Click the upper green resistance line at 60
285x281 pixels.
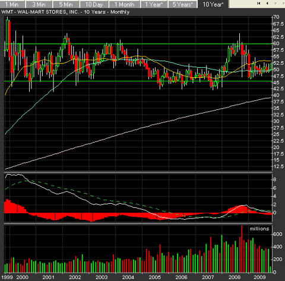tap(138, 44)
